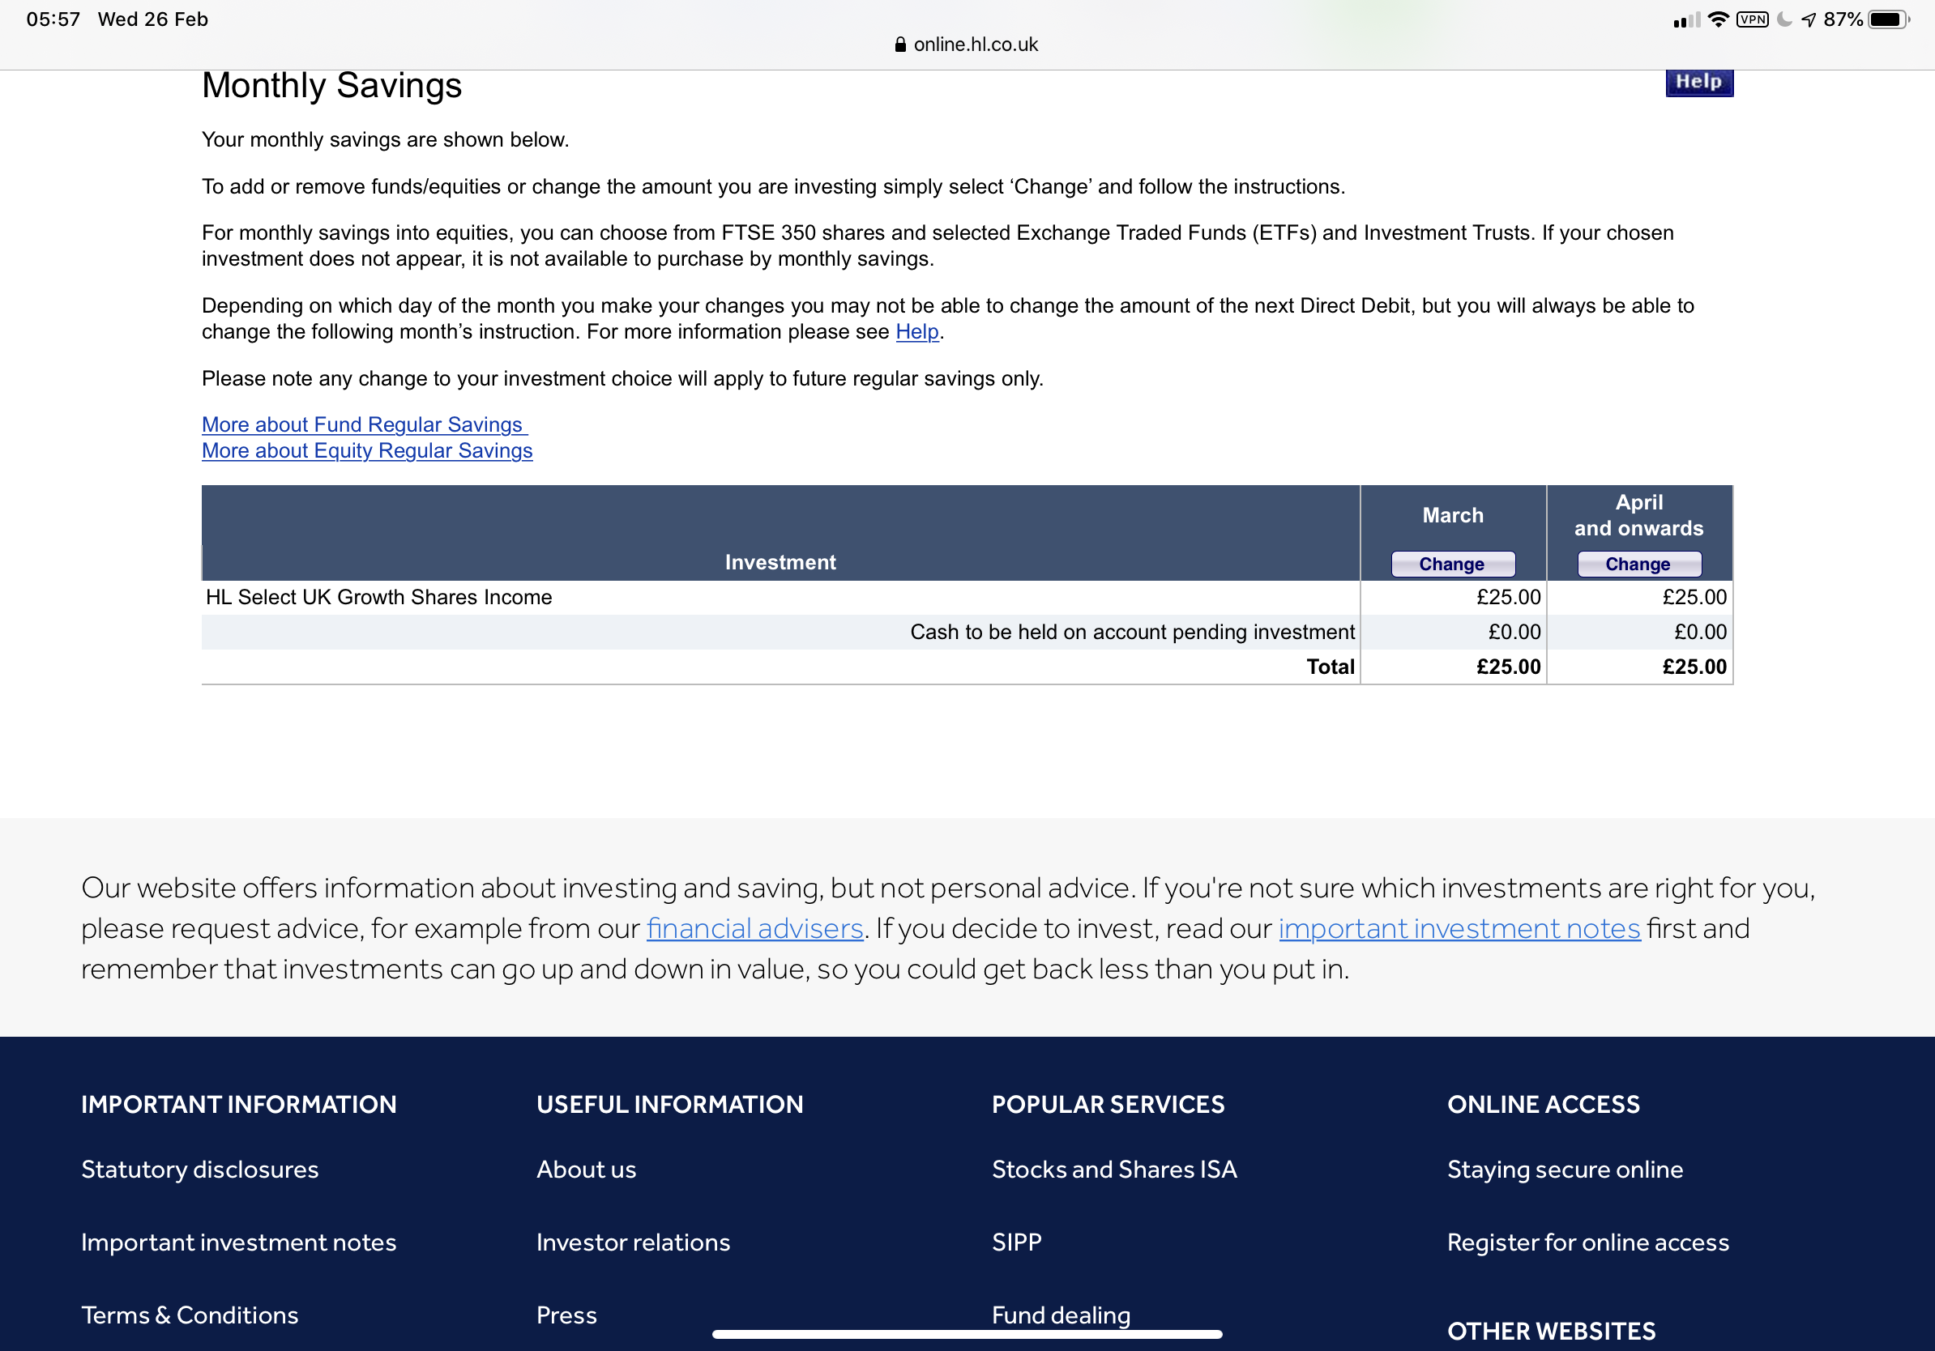1935x1351 pixels.
Task: Tap the online.hl.co.uk address bar
Action: click(967, 45)
